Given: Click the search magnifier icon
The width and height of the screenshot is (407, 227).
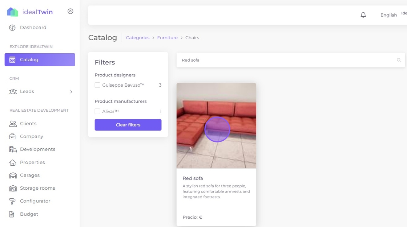Looking at the screenshot, I should (399, 60).
